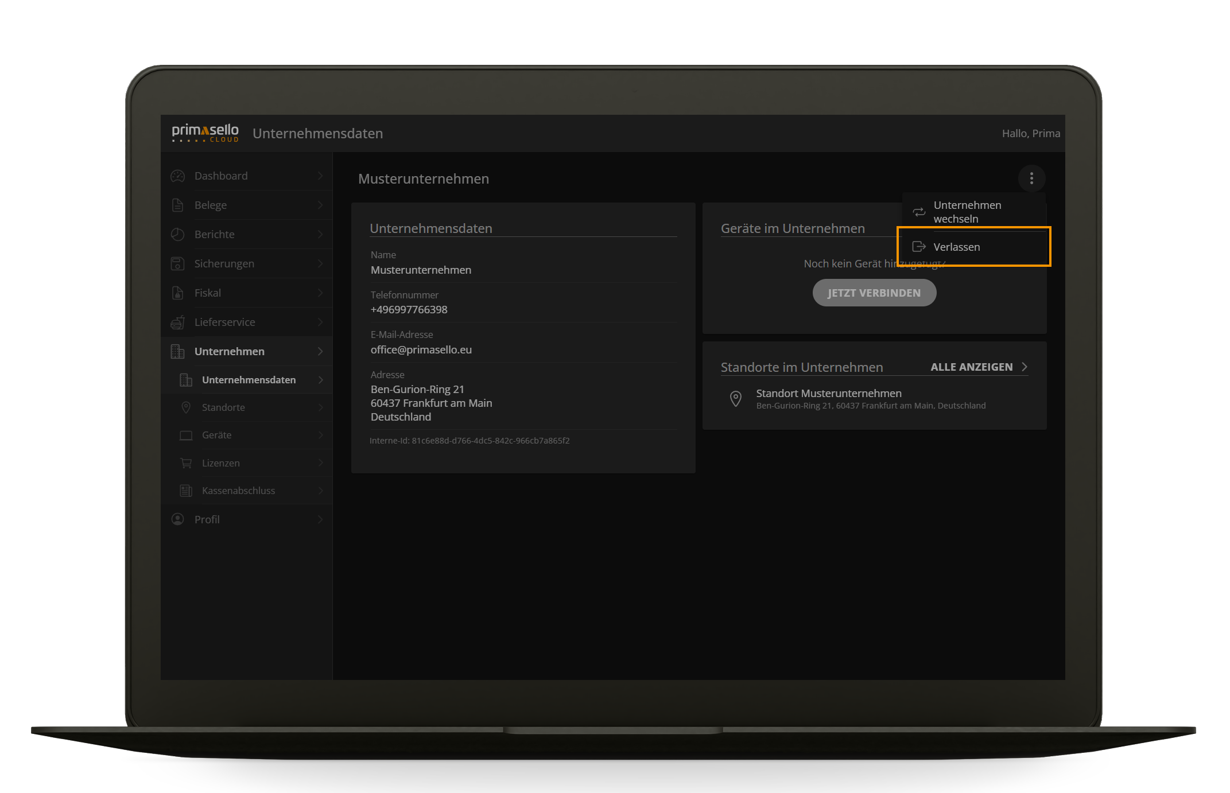
Task: Click the pin icon beside Standort Musterunternehmen
Action: tap(736, 399)
